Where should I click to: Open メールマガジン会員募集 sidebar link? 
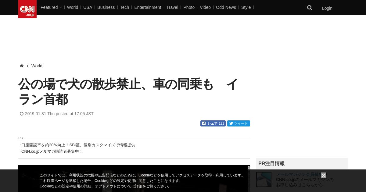[x=300, y=175]
